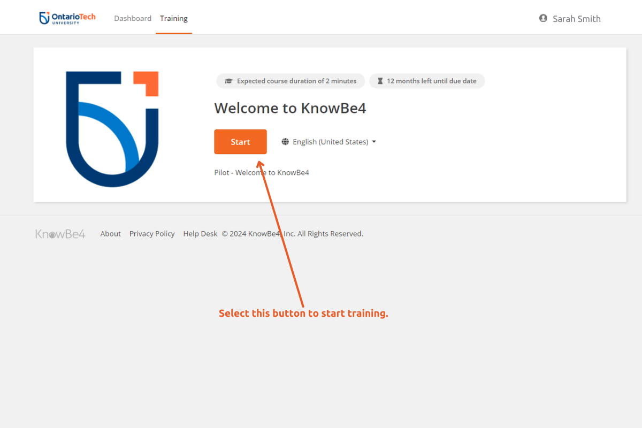Viewport: 642px width, 428px height.
Task: Open the About link in footer
Action: tap(110, 234)
